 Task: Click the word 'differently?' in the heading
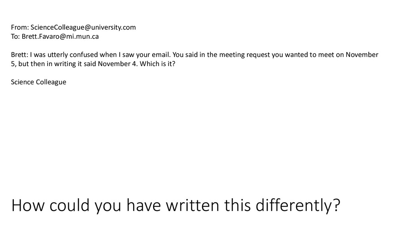click(x=298, y=206)
